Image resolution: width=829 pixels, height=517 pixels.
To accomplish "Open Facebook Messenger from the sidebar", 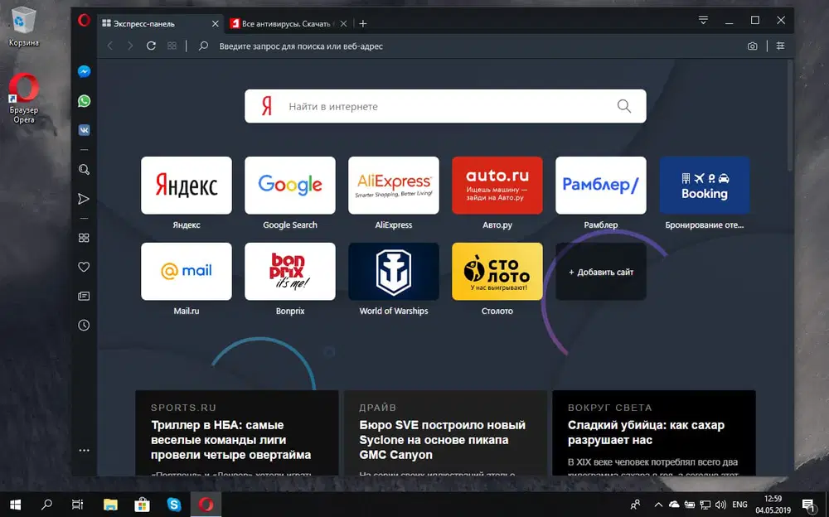I will (83, 71).
